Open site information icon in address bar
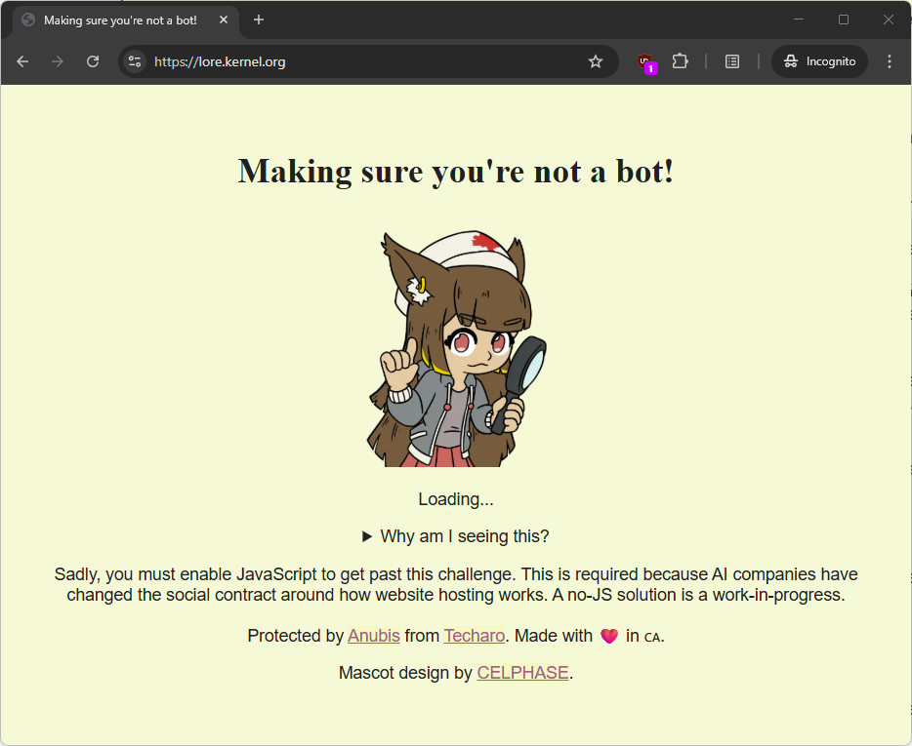Image resolution: width=912 pixels, height=746 pixels. click(x=136, y=61)
